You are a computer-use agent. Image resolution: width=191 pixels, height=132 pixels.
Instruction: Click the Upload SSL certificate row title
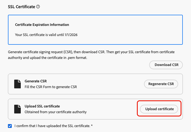tap(42, 106)
